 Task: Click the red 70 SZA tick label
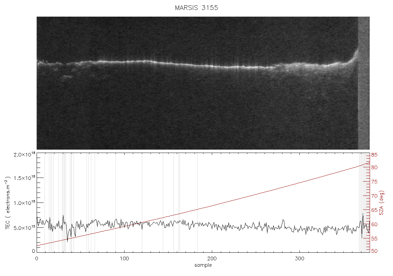pyautogui.click(x=374, y=196)
